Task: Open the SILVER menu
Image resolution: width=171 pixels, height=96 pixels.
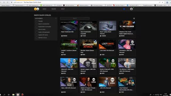Action: [54, 9]
